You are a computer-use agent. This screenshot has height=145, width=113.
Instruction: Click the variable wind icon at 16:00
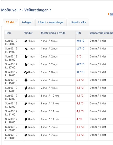point(26,72)
